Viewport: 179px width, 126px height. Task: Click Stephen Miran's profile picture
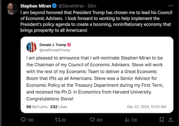[x=12, y=8]
